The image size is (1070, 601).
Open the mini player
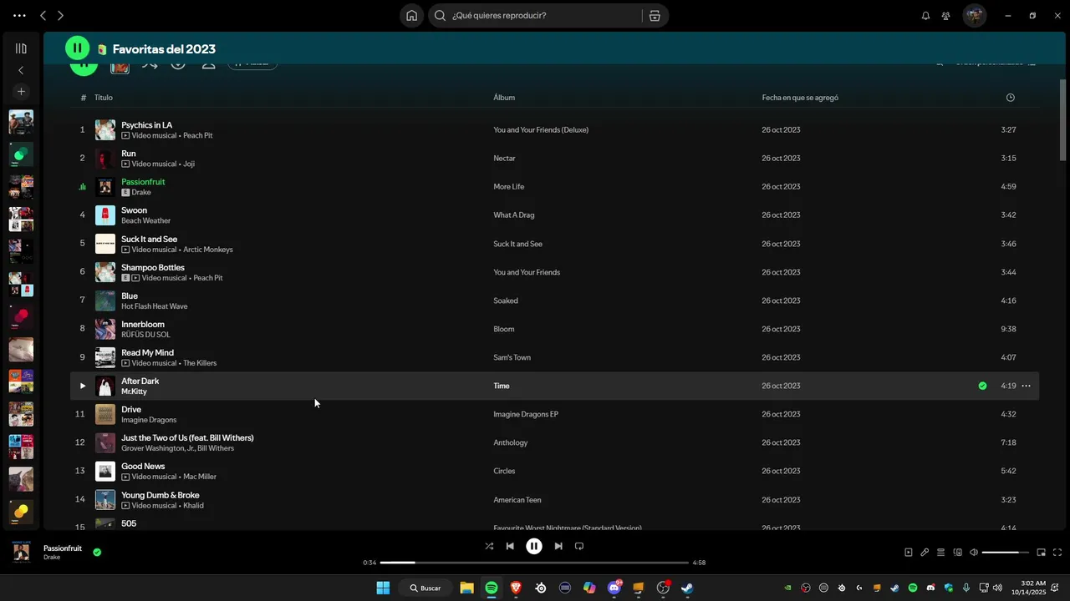pyautogui.click(x=1042, y=552)
